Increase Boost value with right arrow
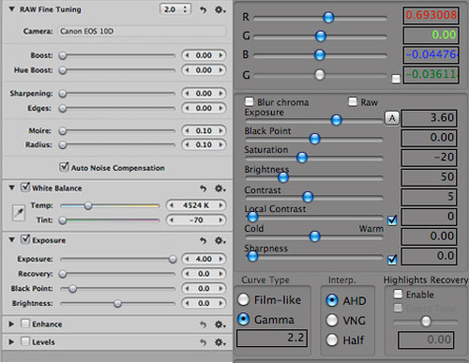Viewport: 469px width, 363px height. [220, 55]
